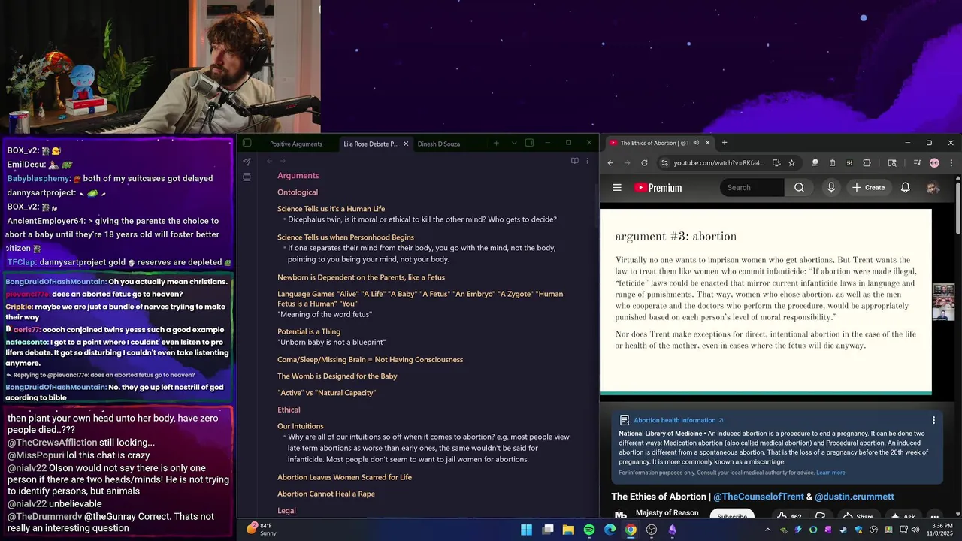Screen dimensions: 962x541
Task: Go to YouTube Premium home logo
Action: 658,188
